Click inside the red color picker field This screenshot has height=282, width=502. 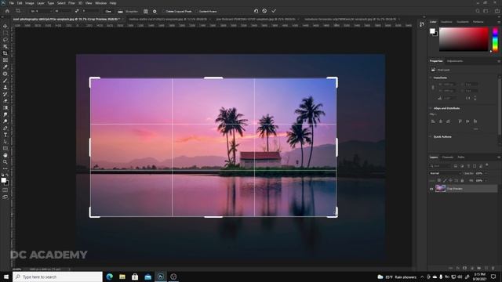point(464,39)
